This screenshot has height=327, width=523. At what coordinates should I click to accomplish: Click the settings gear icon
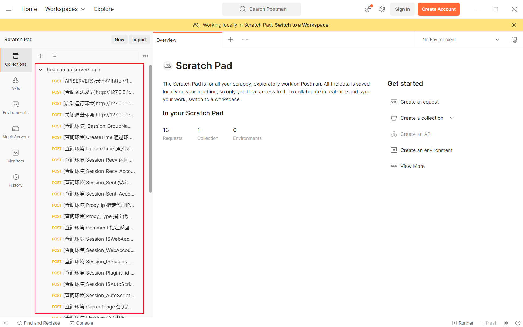click(382, 9)
